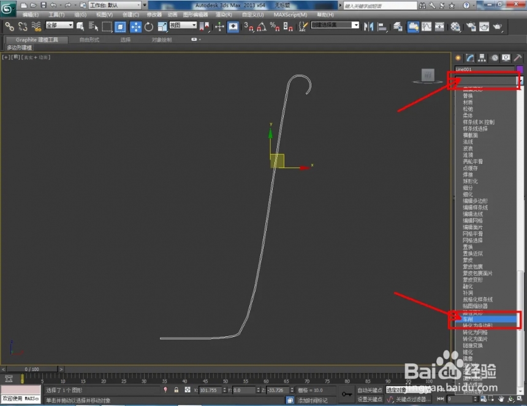The image size is (527, 406).
Task: Activate the Select and Move tool
Action: point(136,26)
